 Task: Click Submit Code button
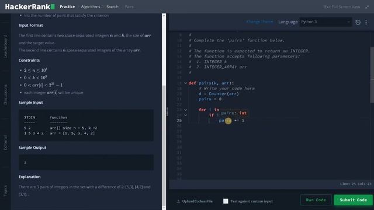click(353, 199)
